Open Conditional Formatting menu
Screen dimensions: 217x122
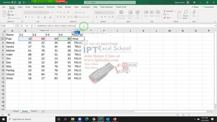[121, 15]
